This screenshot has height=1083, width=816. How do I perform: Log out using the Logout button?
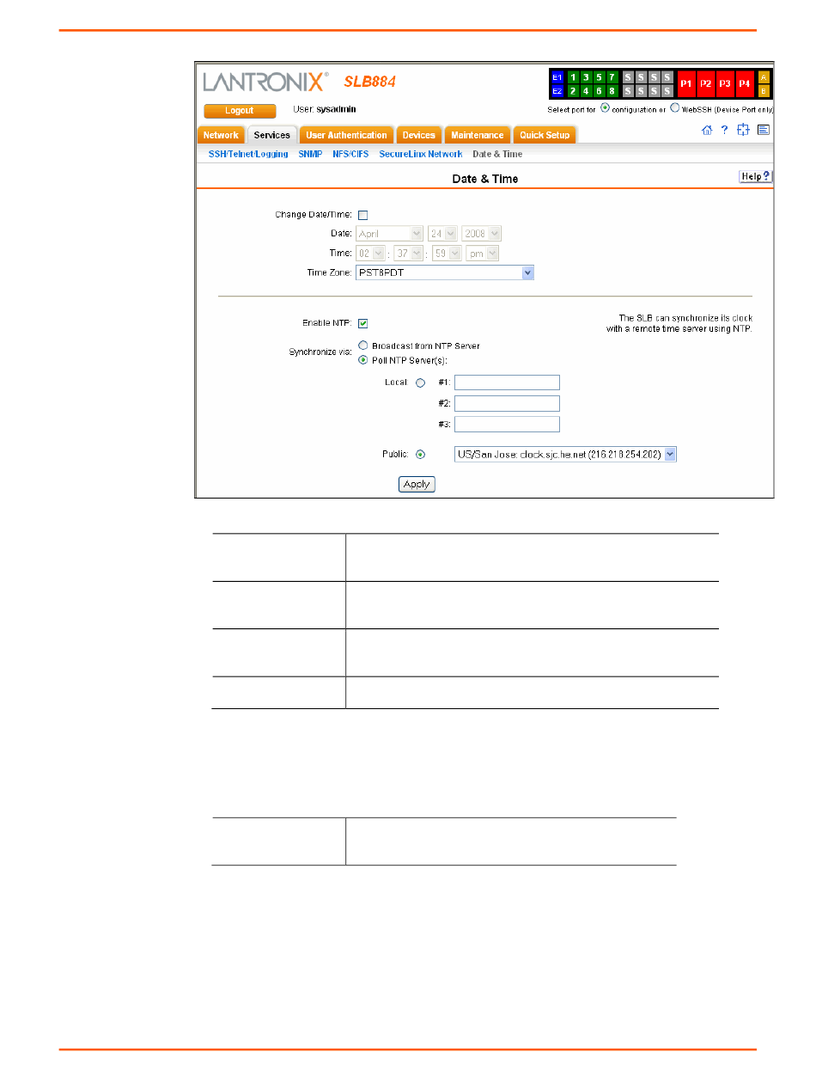tap(240, 111)
